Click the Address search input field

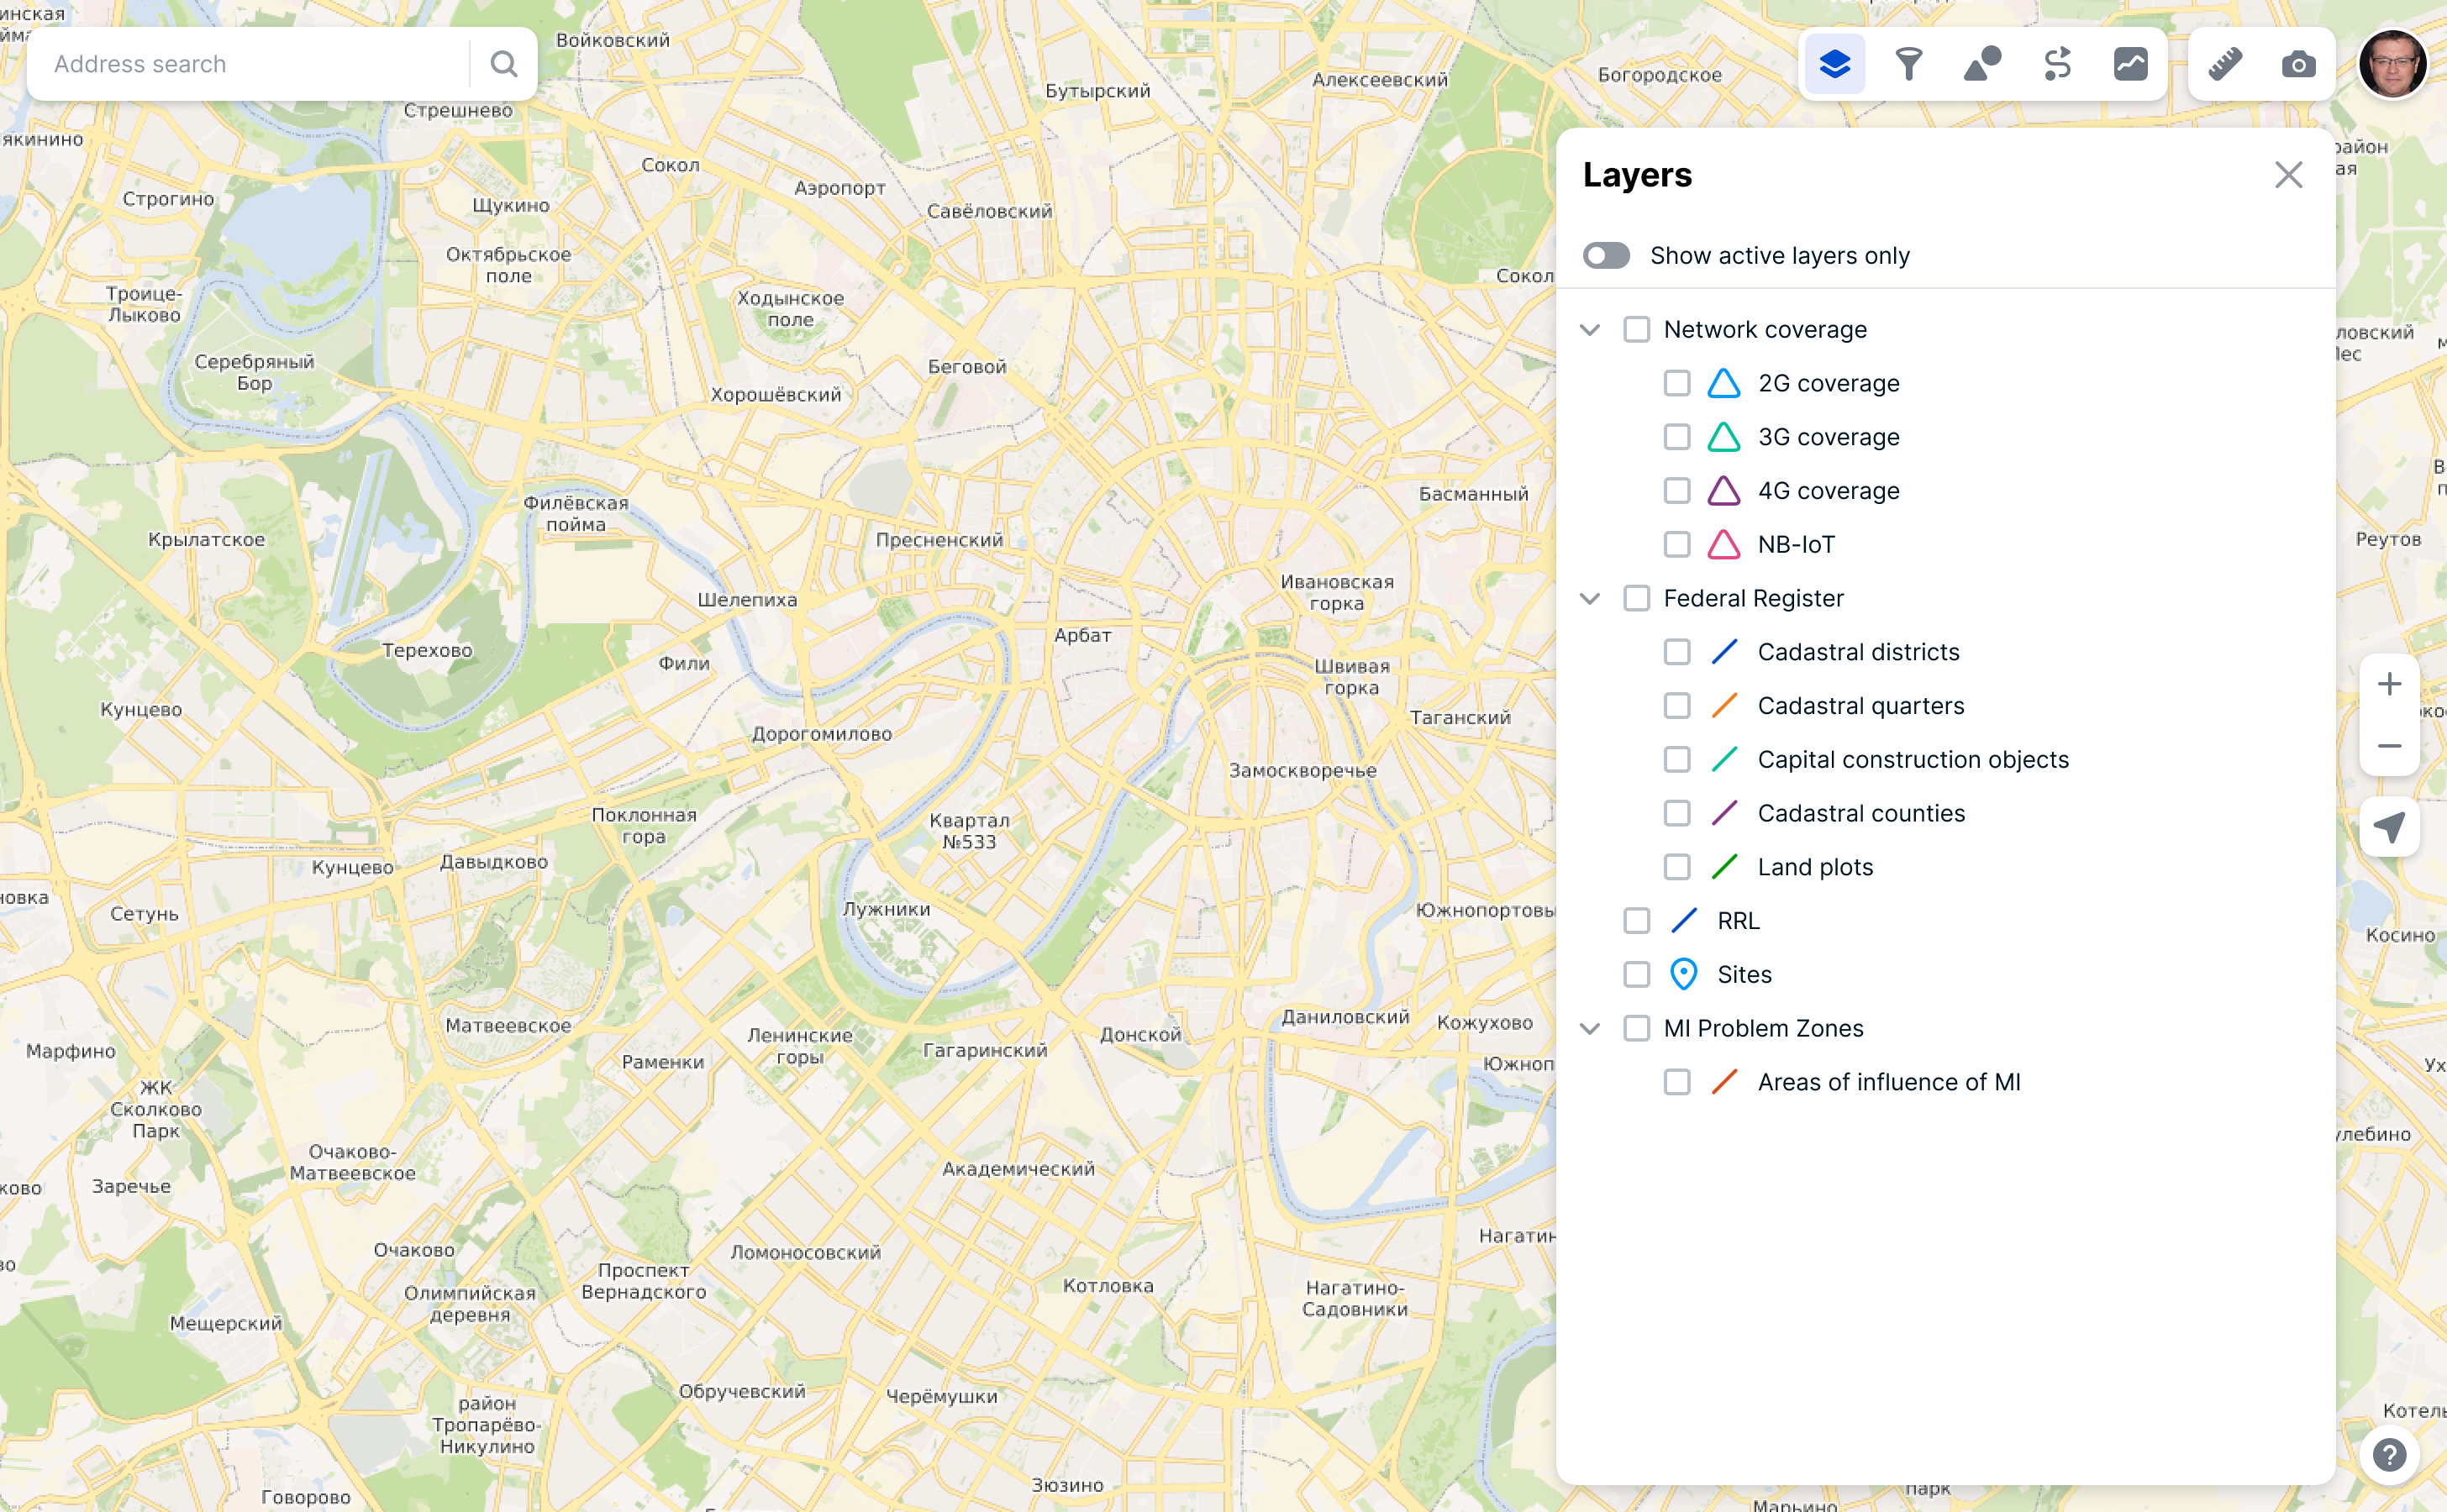(250, 64)
